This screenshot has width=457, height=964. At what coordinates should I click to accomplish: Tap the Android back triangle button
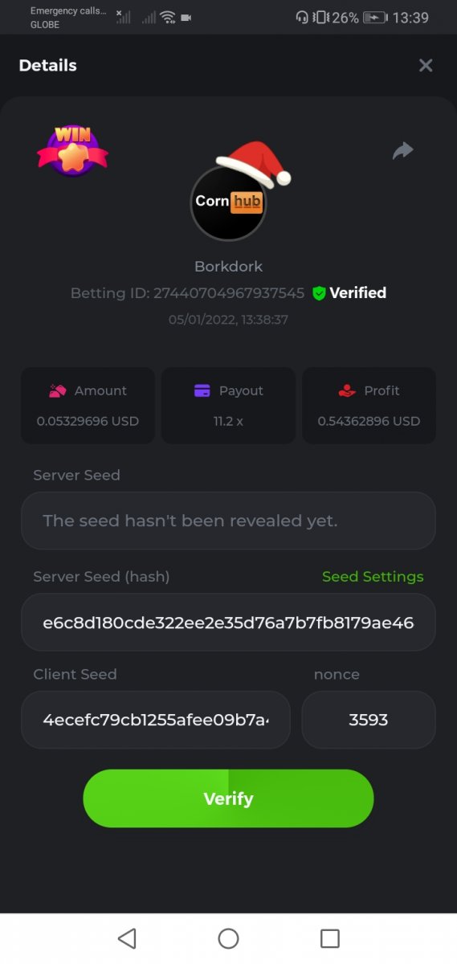click(127, 938)
